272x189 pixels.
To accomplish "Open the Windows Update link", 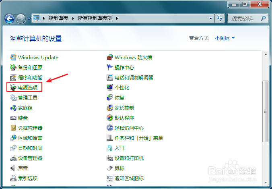I will pyautogui.click(x=38, y=58).
